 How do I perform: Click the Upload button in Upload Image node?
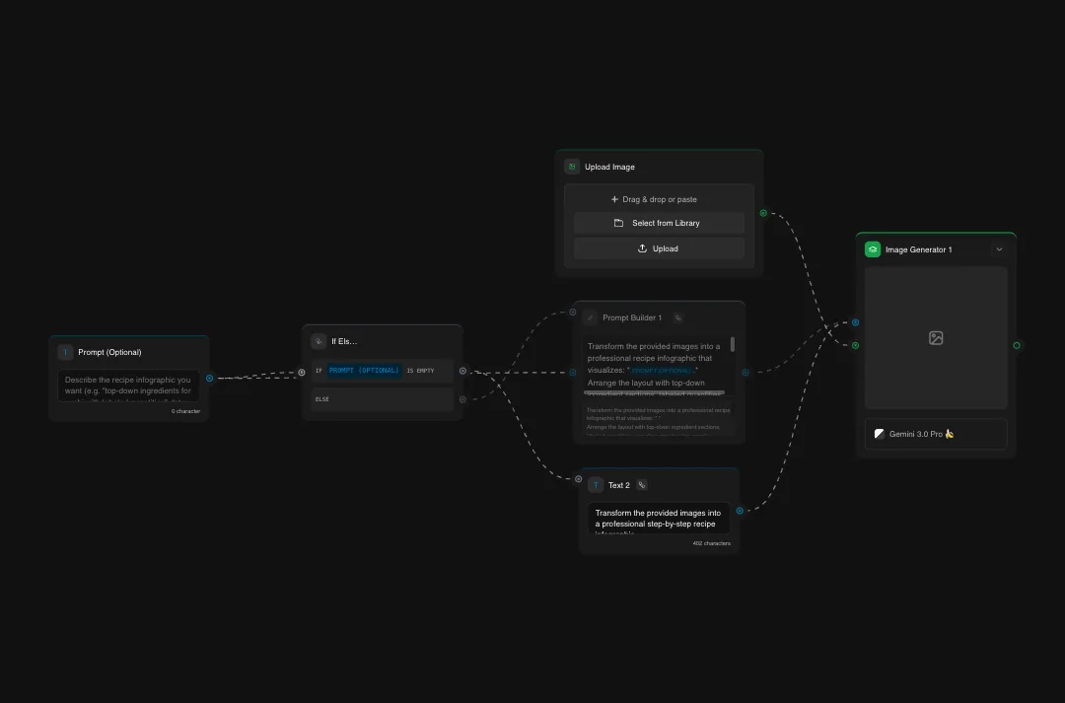tap(658, 248)
